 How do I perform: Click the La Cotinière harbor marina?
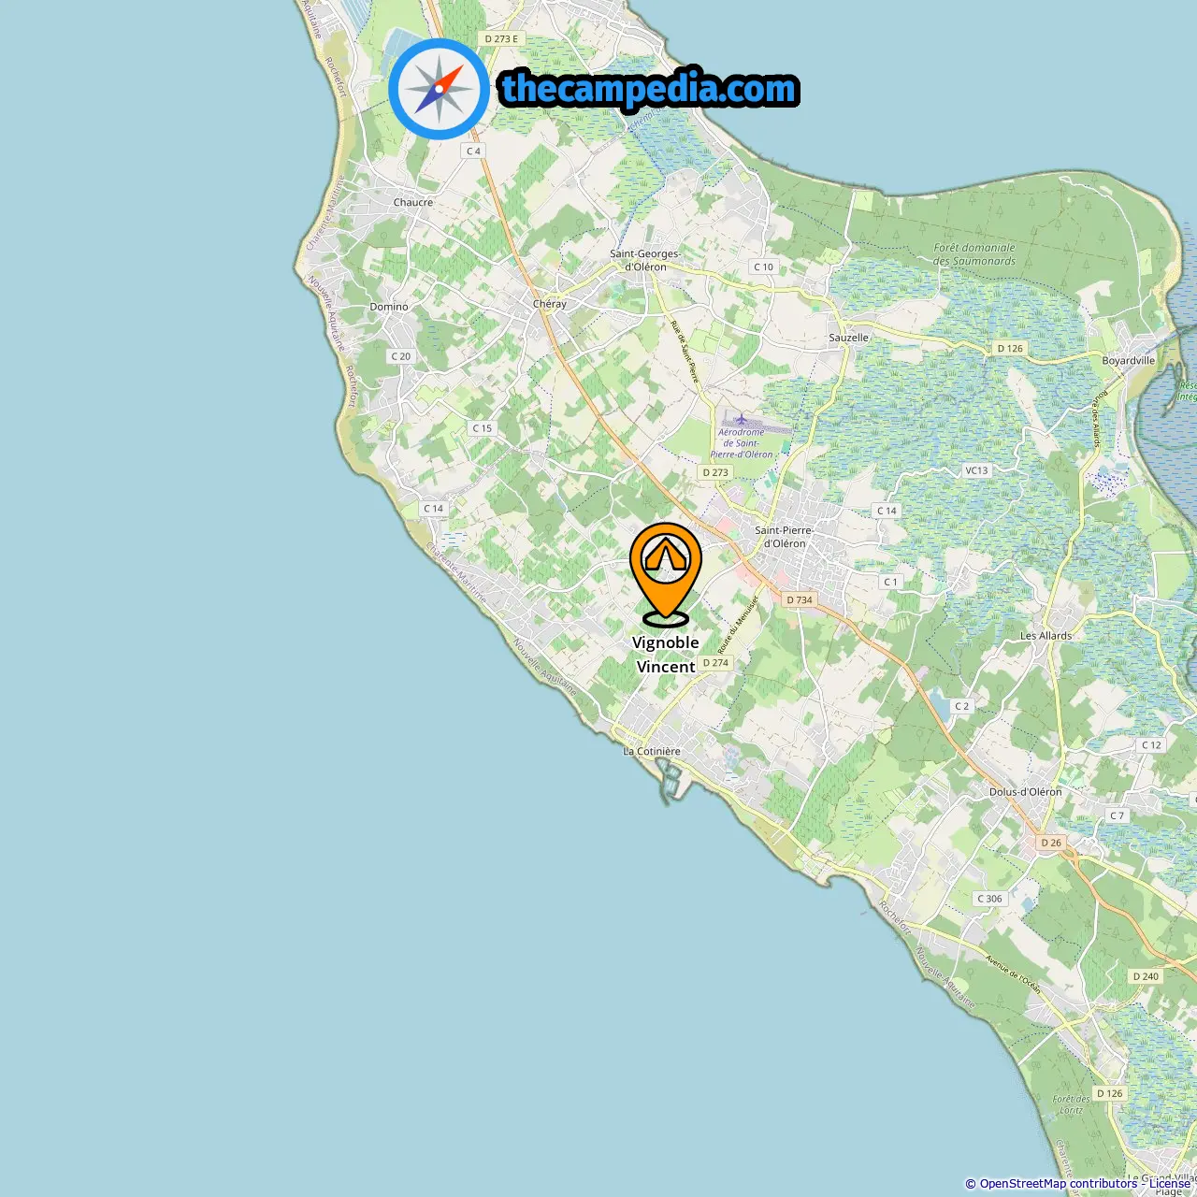[671, 779]
